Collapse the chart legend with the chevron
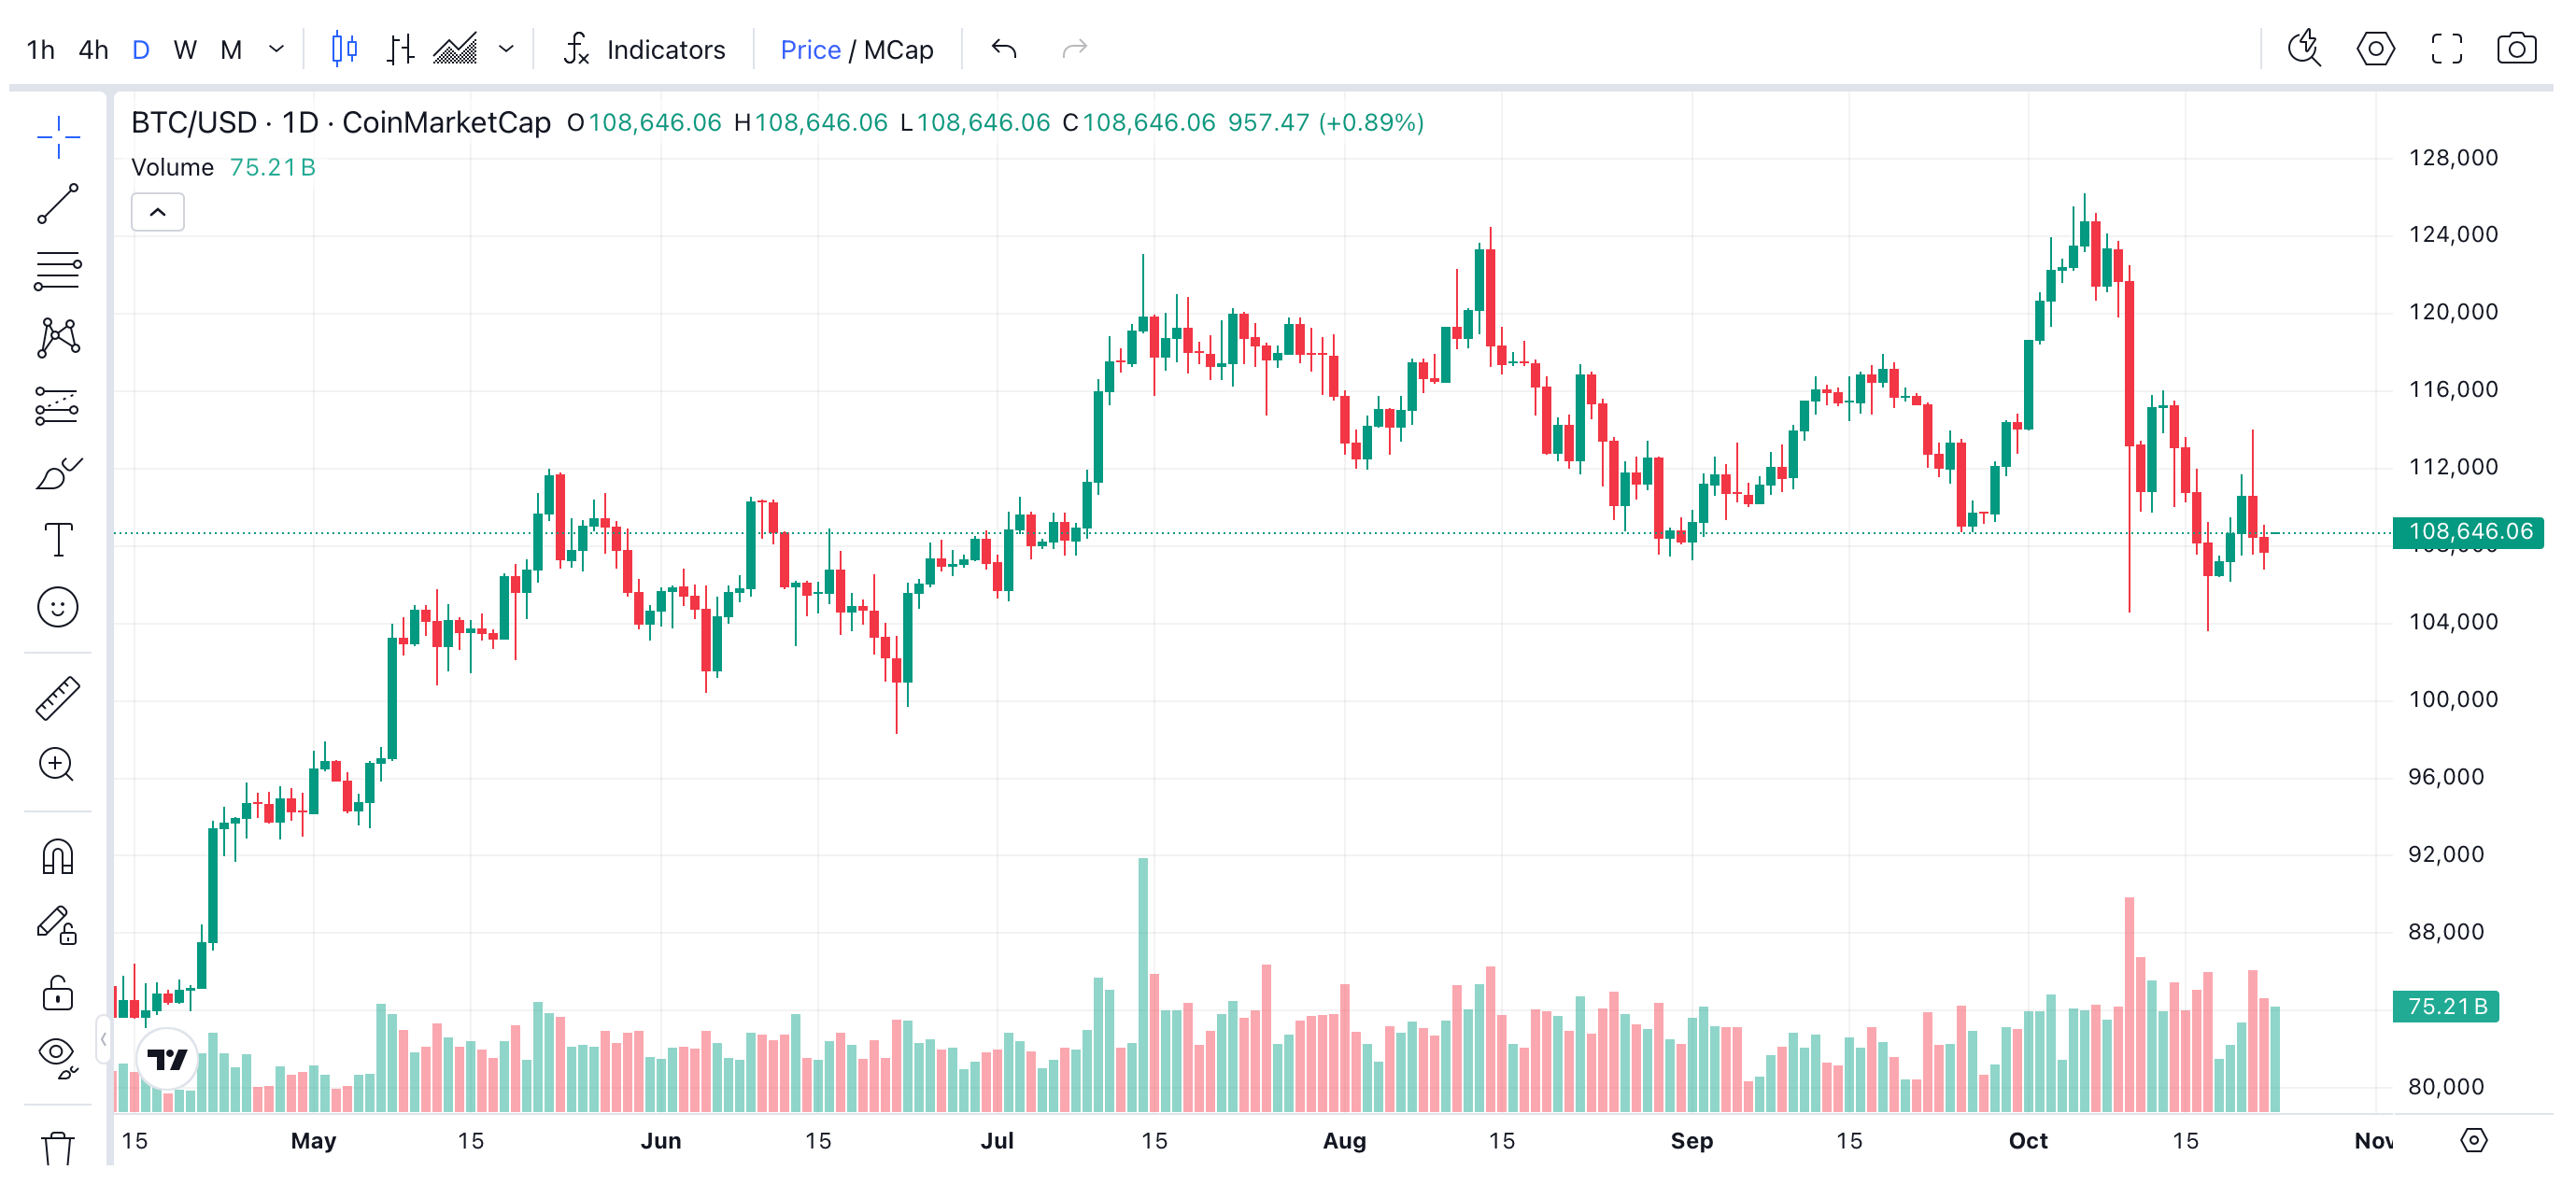 (157, 211)
